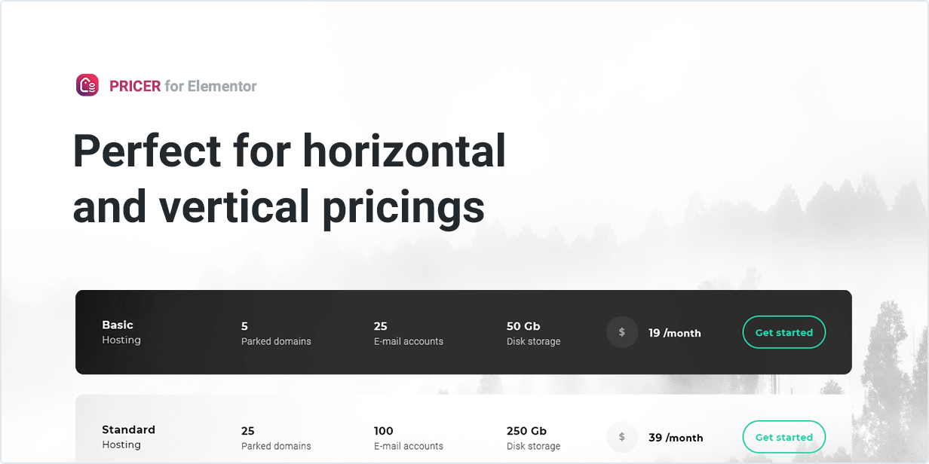The height and width of the screenshot is (464, 929).
Task: Click '50 Gb Disk storage' on Basic row
Action: 533,333
